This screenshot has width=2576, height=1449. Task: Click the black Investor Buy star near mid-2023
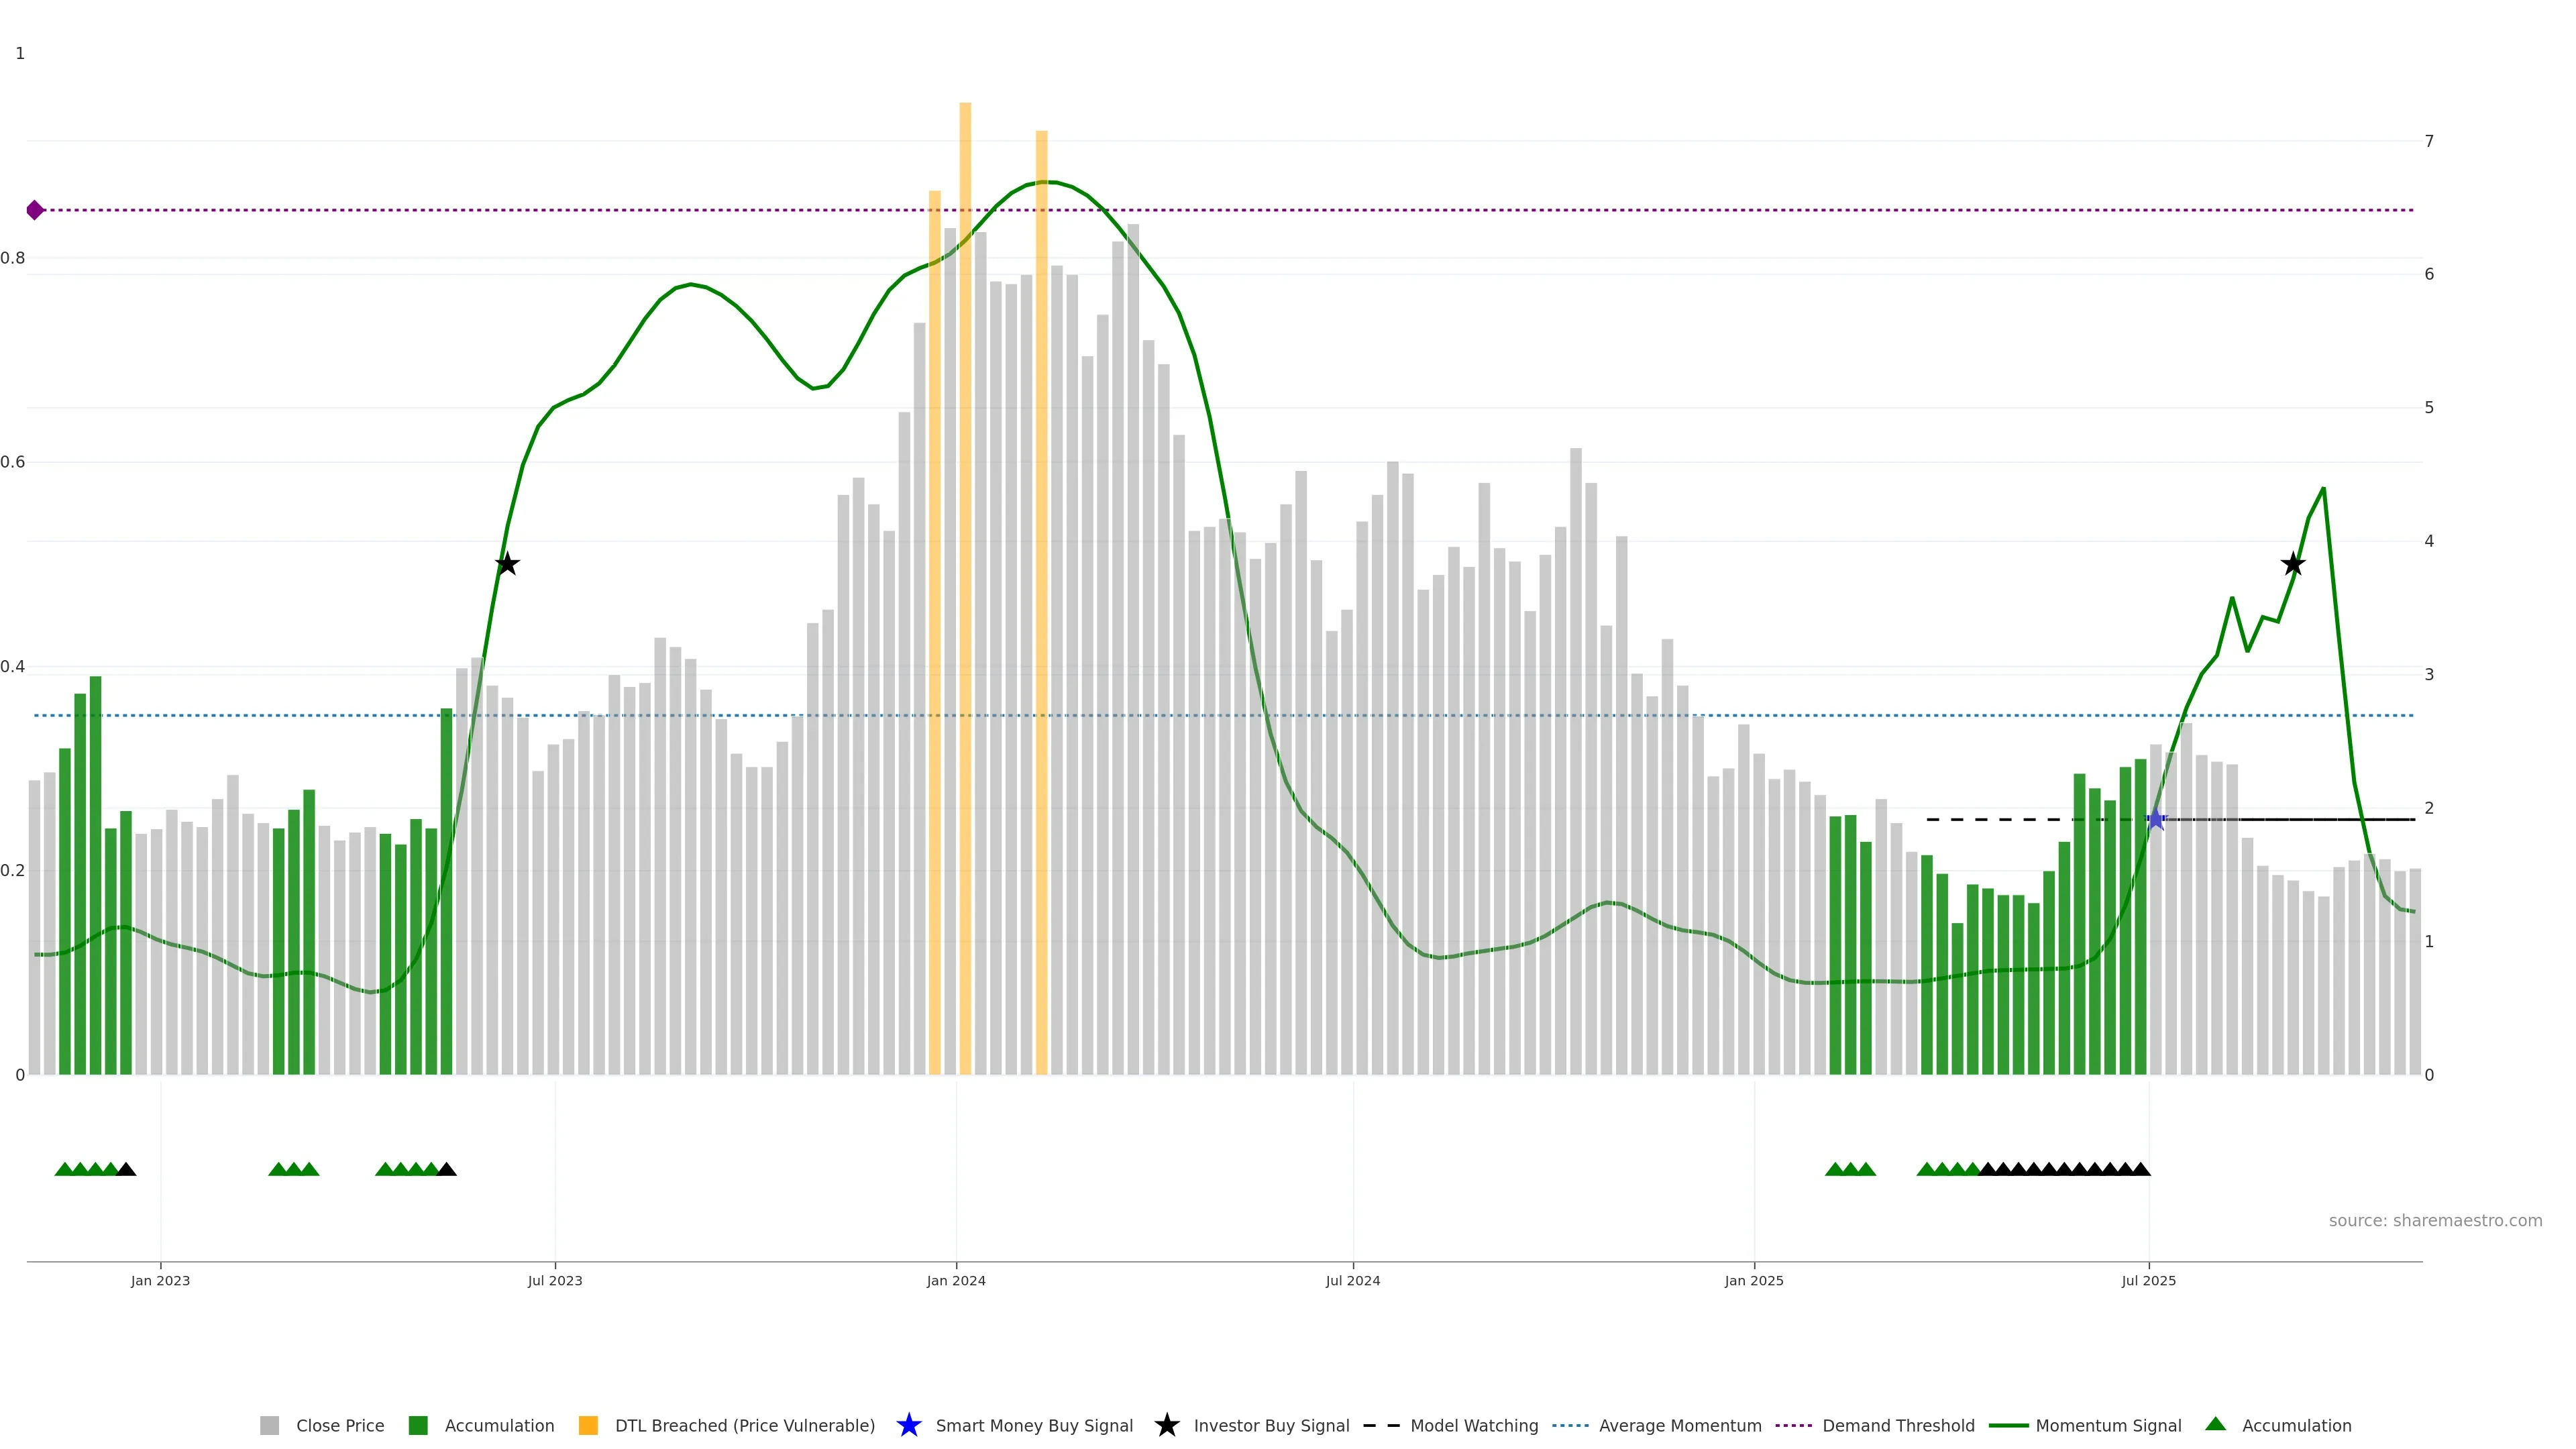507,564
